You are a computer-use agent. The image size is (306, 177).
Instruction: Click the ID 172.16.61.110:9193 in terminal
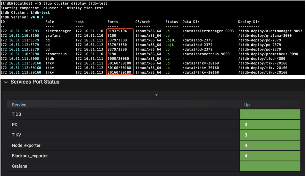(20, 31)
